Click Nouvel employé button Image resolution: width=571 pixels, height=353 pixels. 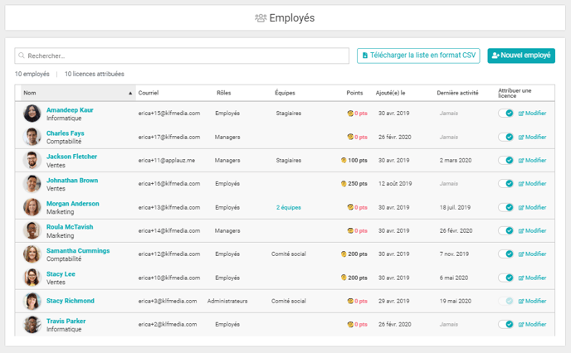[521, 56]
